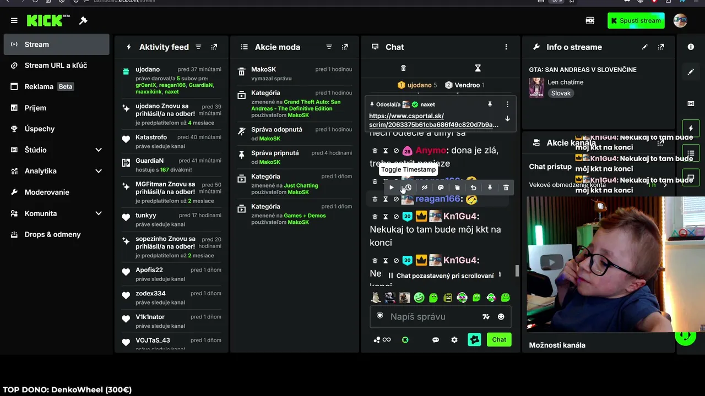Open Moderovanie in the sidebar
705x396 pixels.
tap(57, 192)
